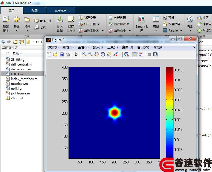212x172 pixels.
Task: Activate the Zoom Out tool
Action: pos(90,55)
